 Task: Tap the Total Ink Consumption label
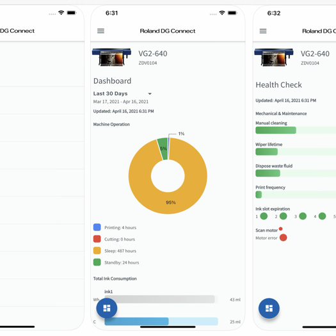tap(115, 278)
